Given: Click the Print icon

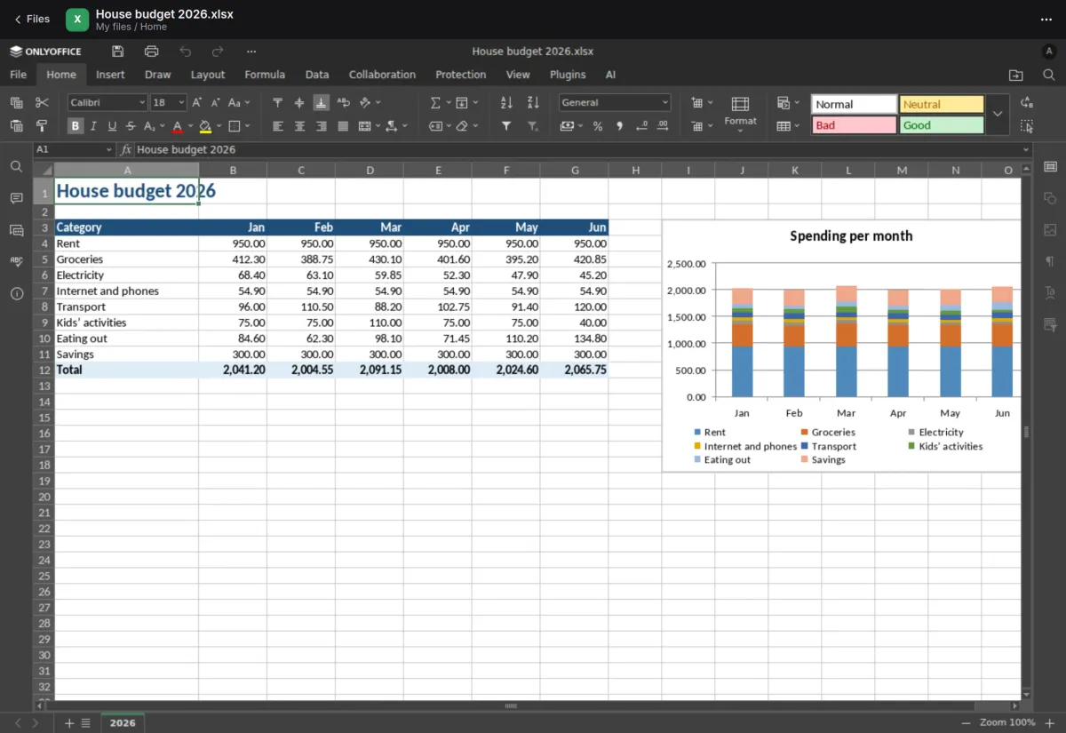Looking at the screenshot, I should point(151,52).
